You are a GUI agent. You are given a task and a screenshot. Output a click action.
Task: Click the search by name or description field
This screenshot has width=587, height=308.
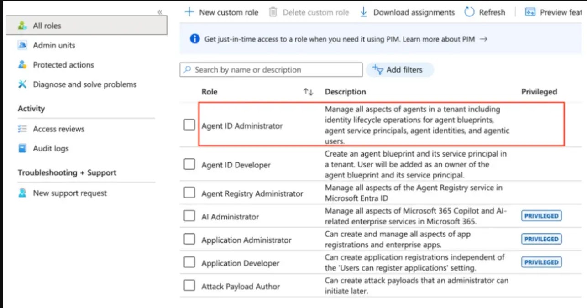271,69
